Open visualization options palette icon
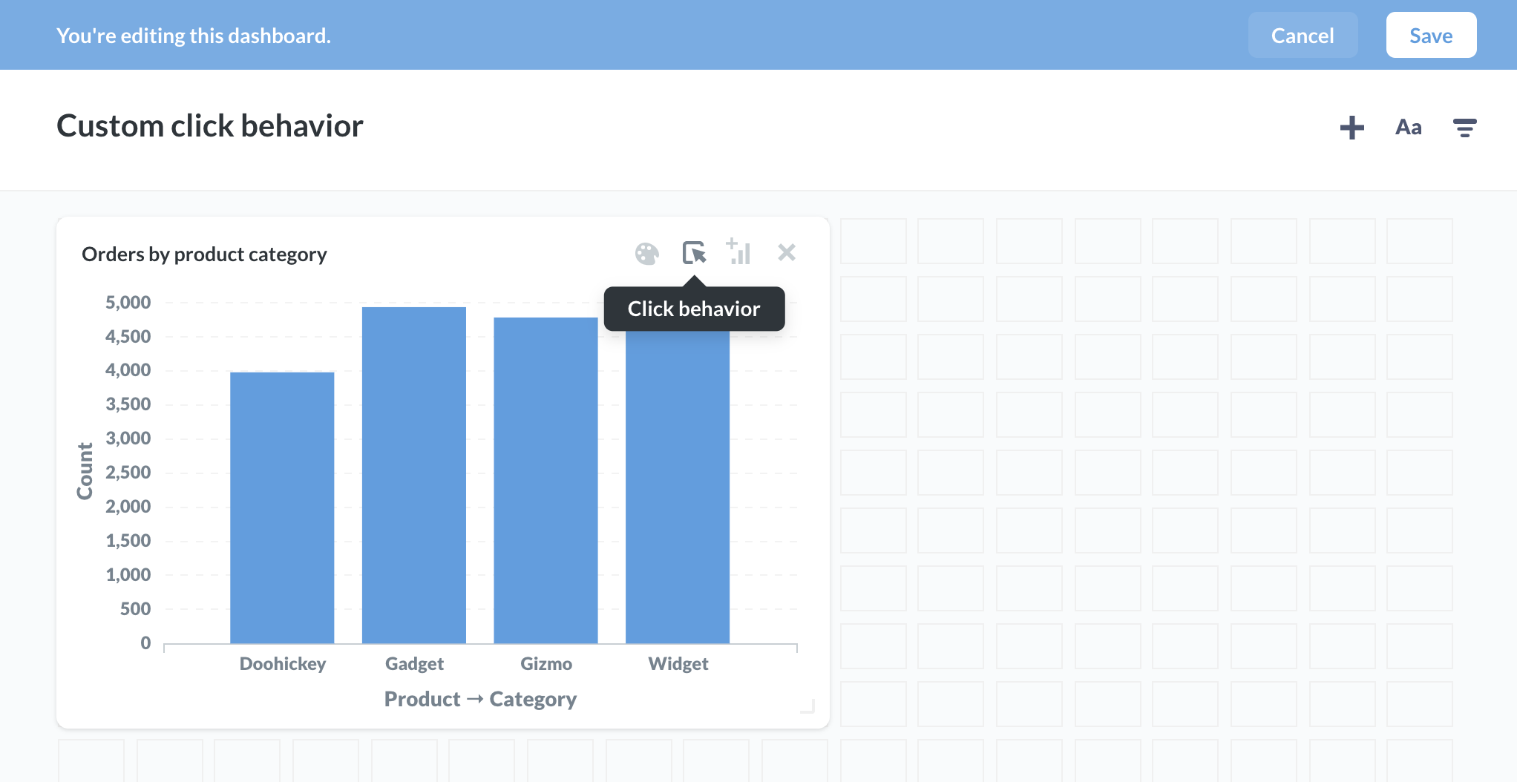1517x782 pixels. coord(646,254)
